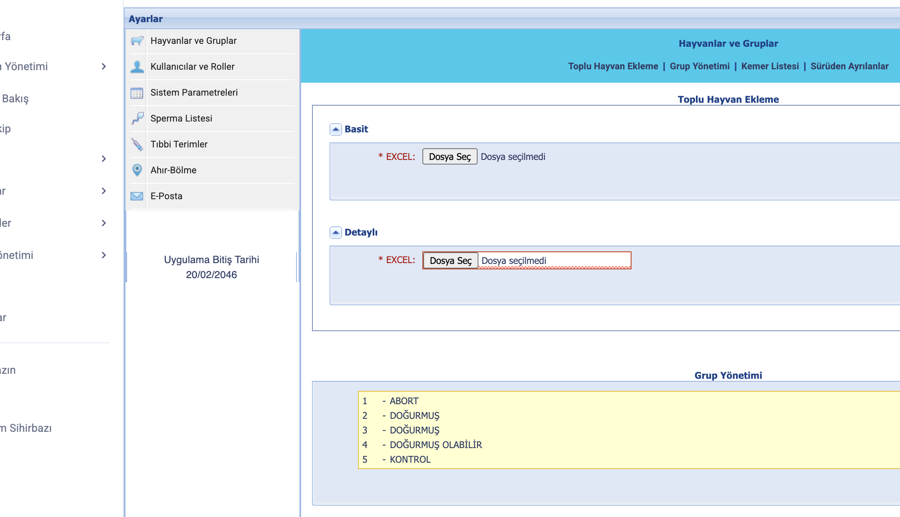Click the syringe icon for Tıbbi Terimler
900x517 pixels.
tap(137, 144)
